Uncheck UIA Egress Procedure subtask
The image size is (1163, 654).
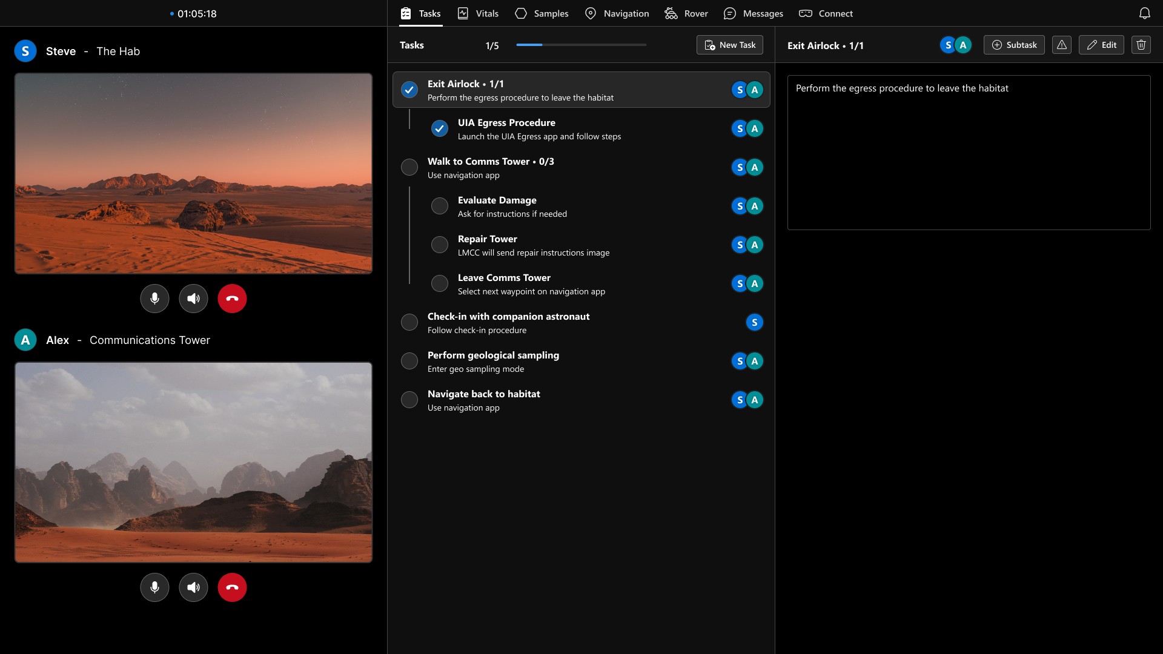(x=440, y=128)
